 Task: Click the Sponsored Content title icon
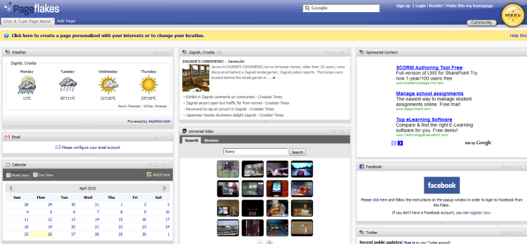click(362, 53)
